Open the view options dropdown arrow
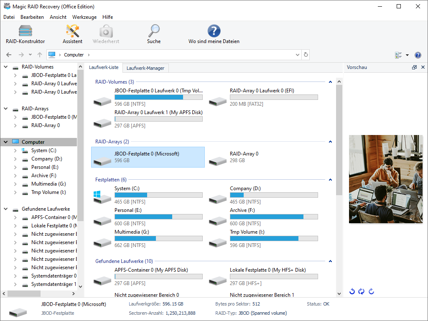 (x=407, y=55)
